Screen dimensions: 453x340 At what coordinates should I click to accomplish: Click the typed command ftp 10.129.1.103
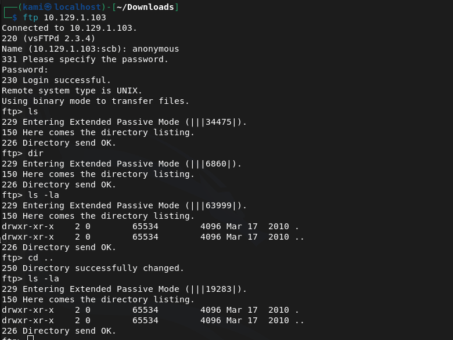64,17
